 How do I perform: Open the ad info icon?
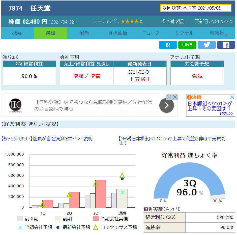(x=169, y=97)
